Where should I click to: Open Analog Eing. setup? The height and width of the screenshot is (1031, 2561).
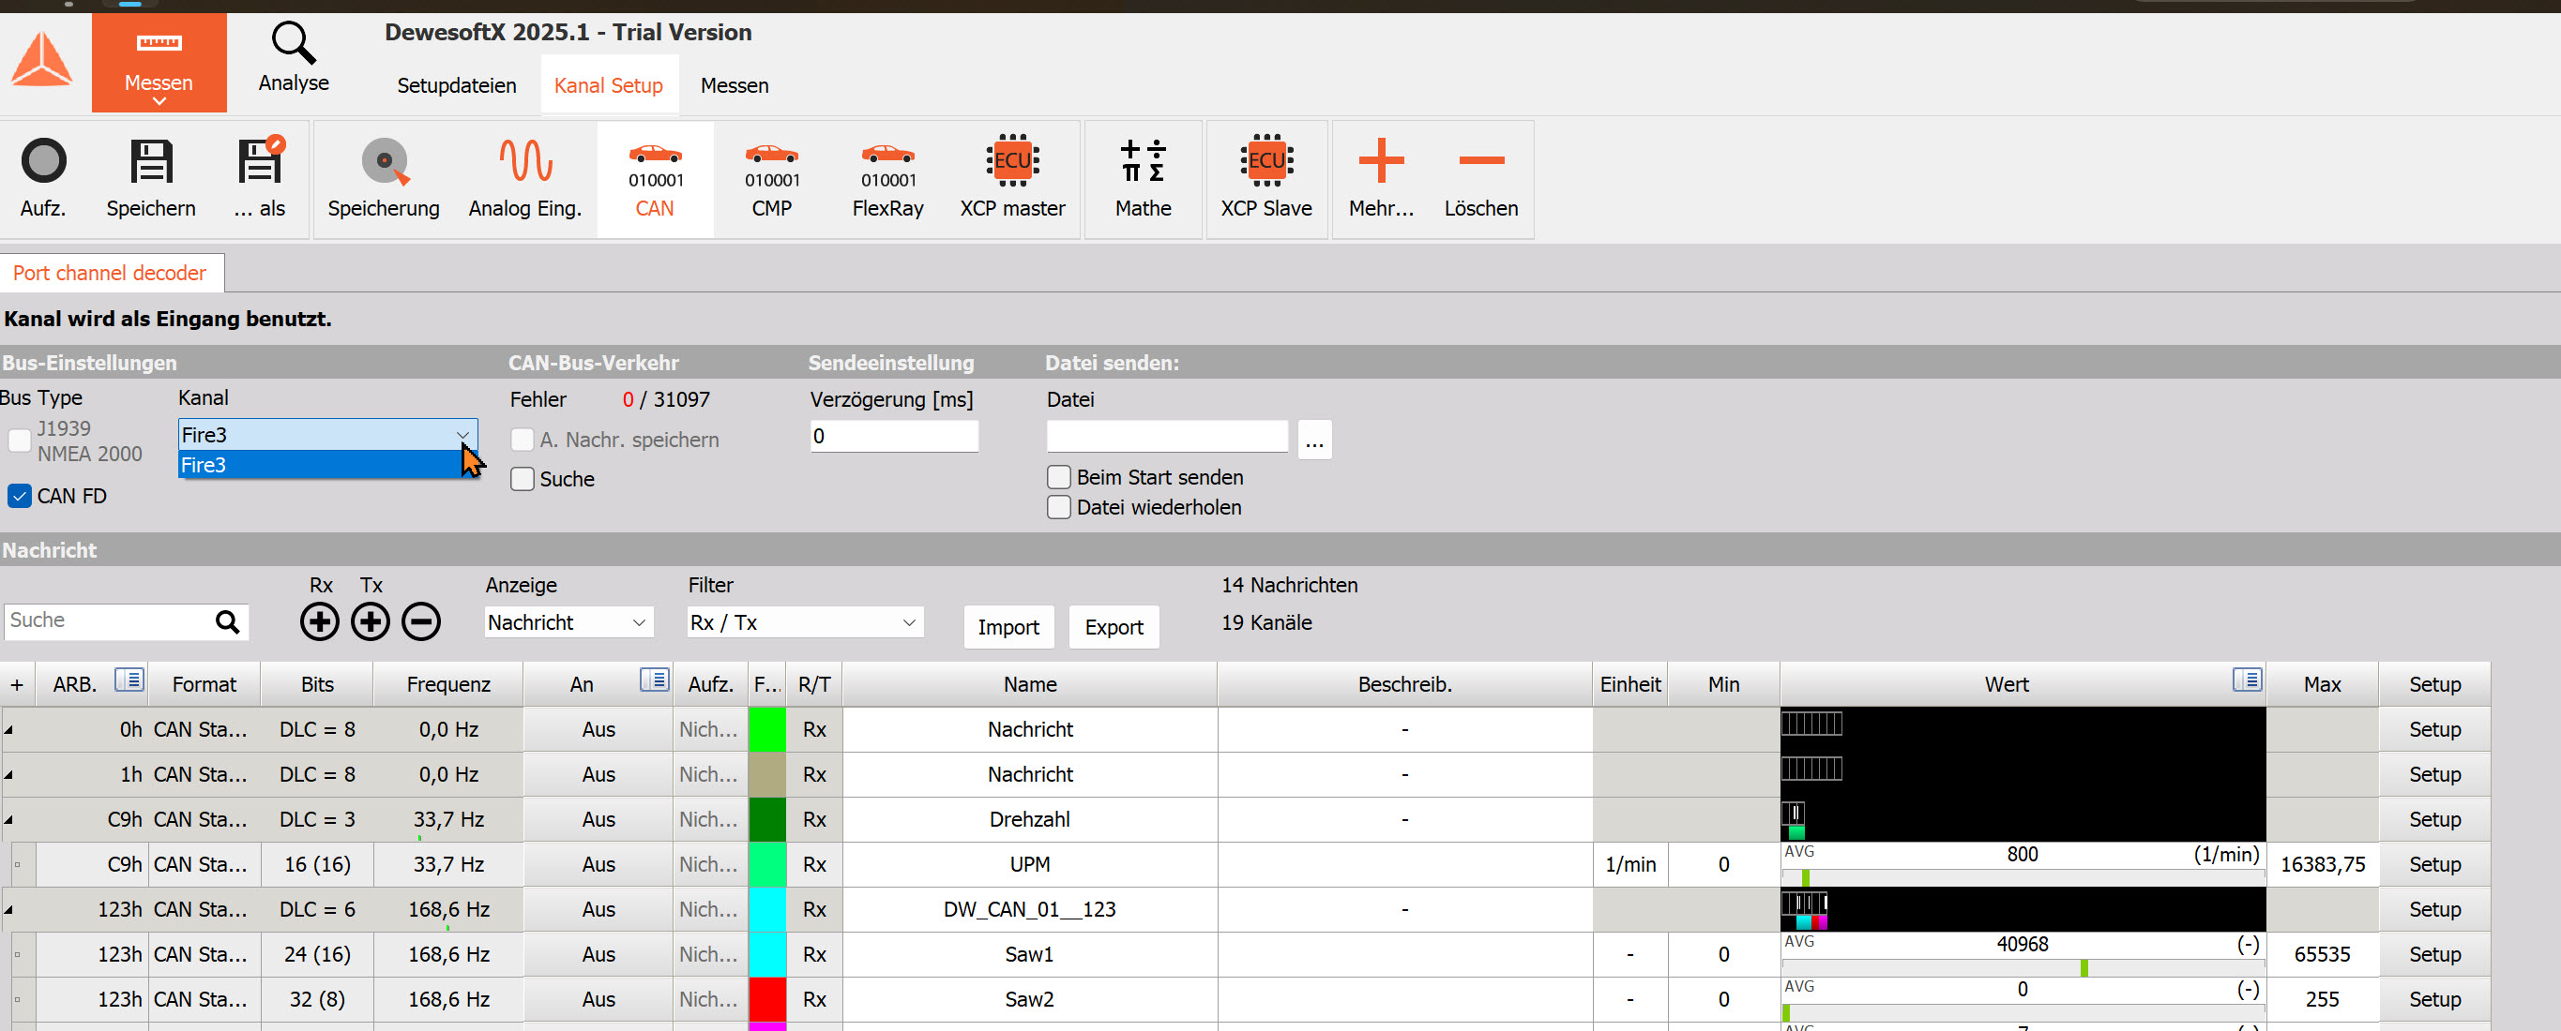point(524,179)
